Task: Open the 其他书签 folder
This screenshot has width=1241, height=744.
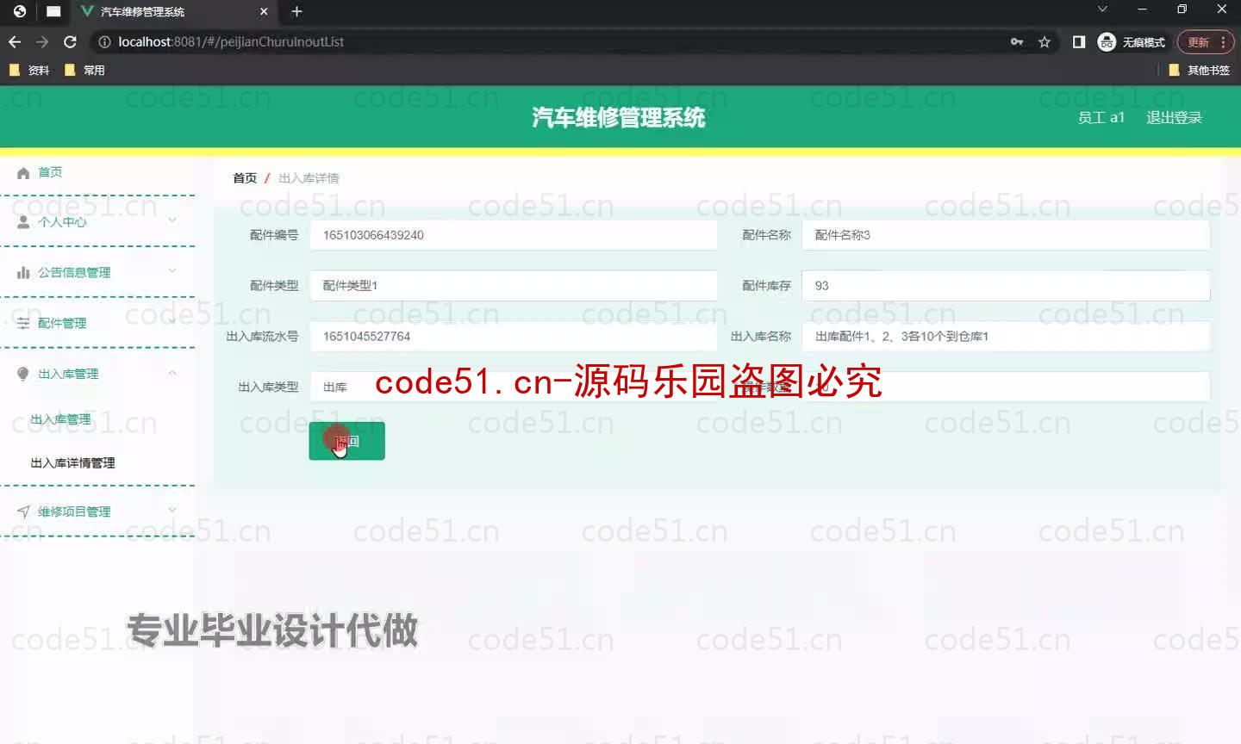Action: pos(1200,70)
